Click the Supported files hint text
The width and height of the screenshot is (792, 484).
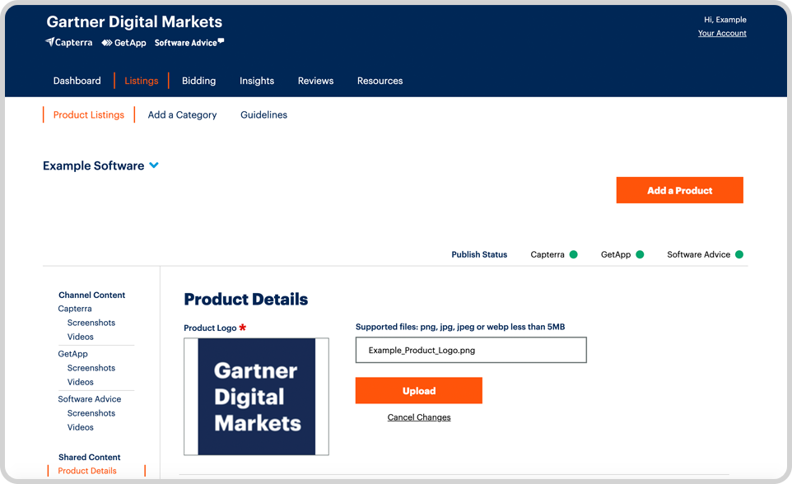pyautogui.click(x=460, y=327)
